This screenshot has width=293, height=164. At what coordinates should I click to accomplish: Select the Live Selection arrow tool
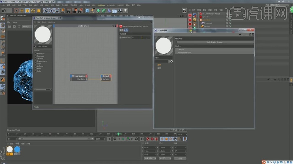click(16, 11)
